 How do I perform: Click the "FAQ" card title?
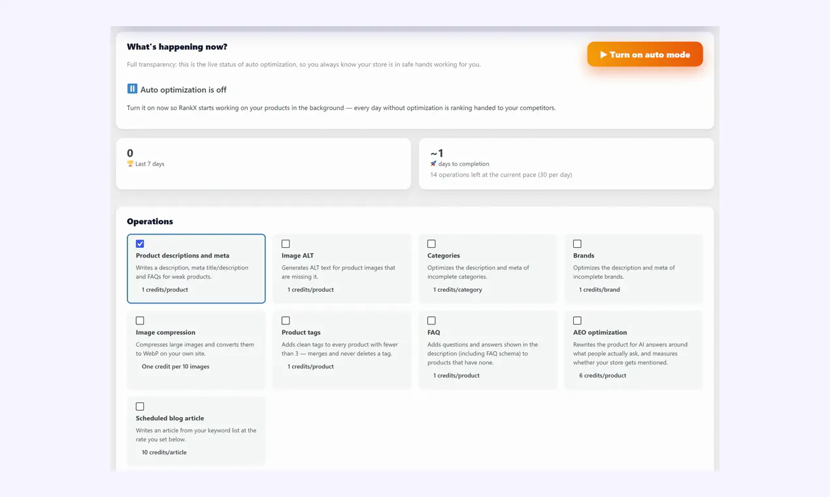tap(434, 332)
